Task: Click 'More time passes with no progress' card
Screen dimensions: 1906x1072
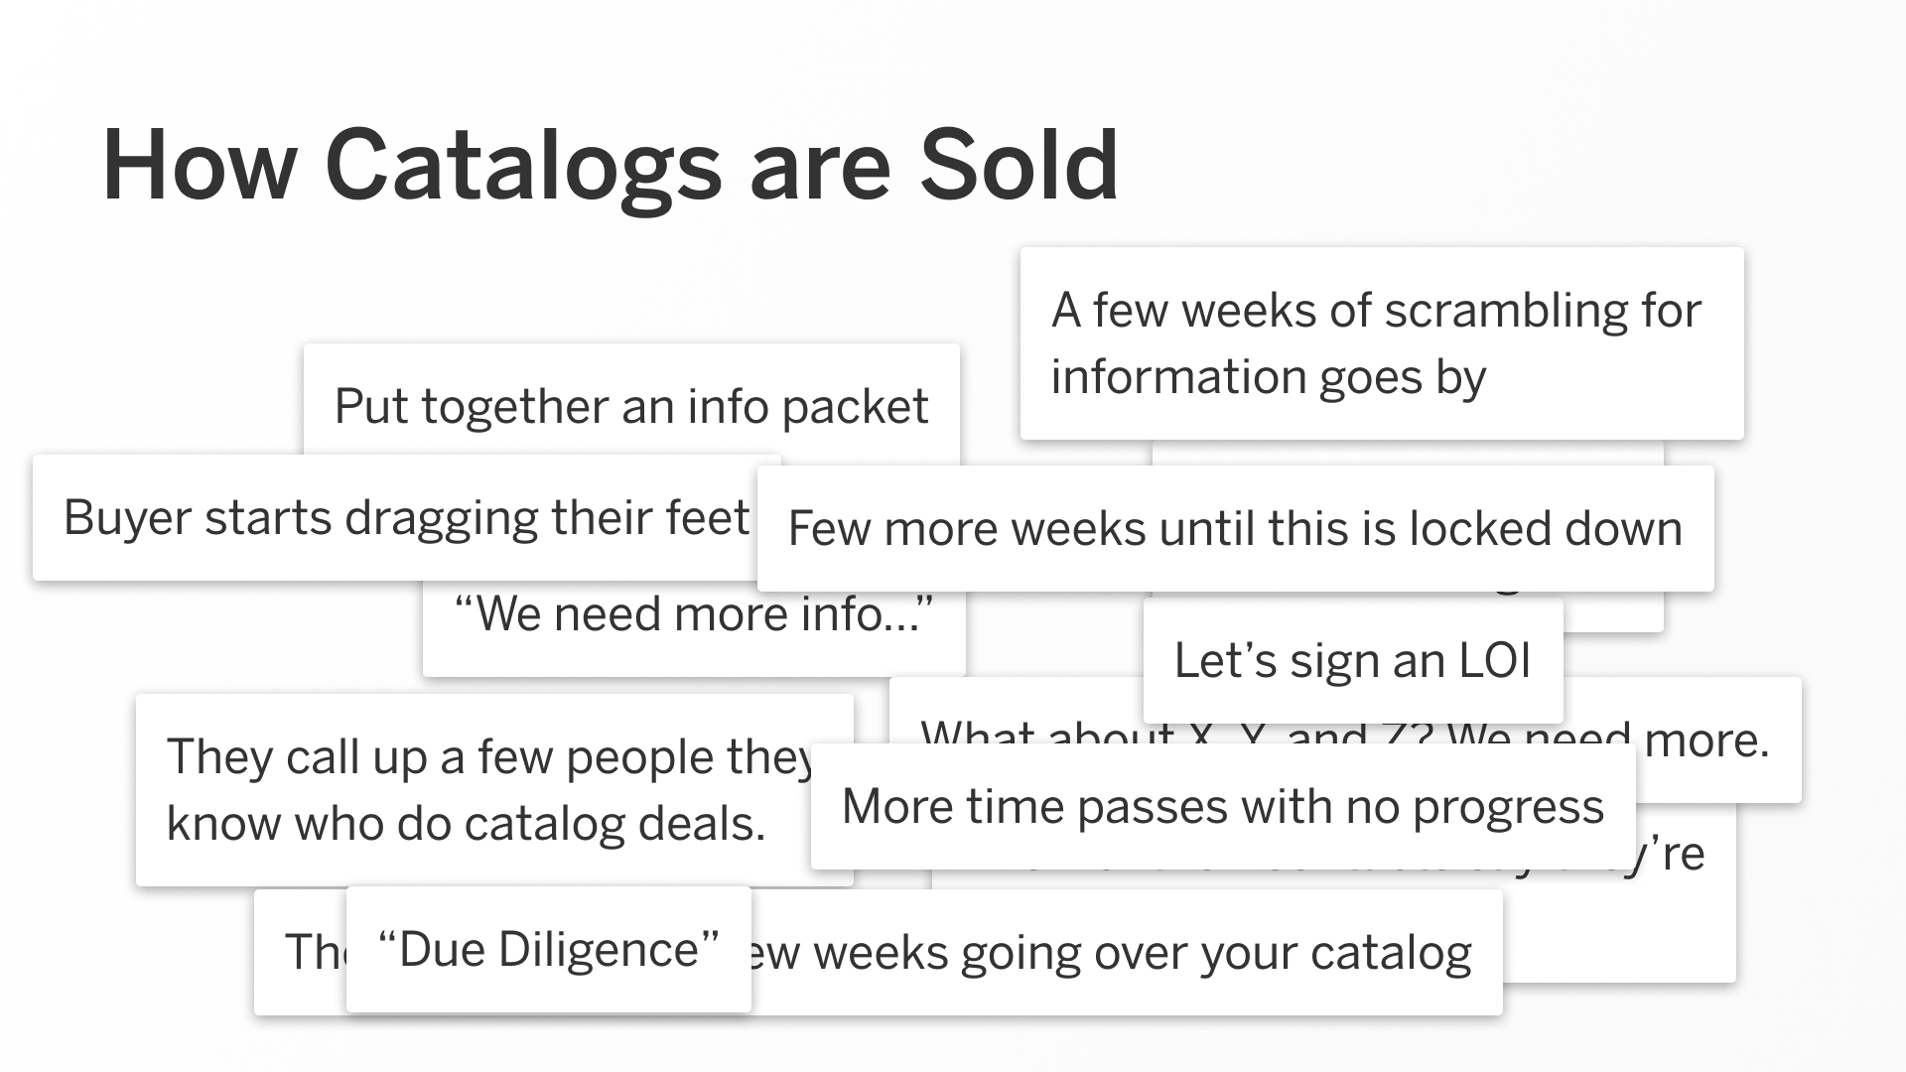Action: coord(1223,806)
